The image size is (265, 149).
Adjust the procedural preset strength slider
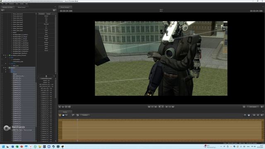(x=46, y=76)
